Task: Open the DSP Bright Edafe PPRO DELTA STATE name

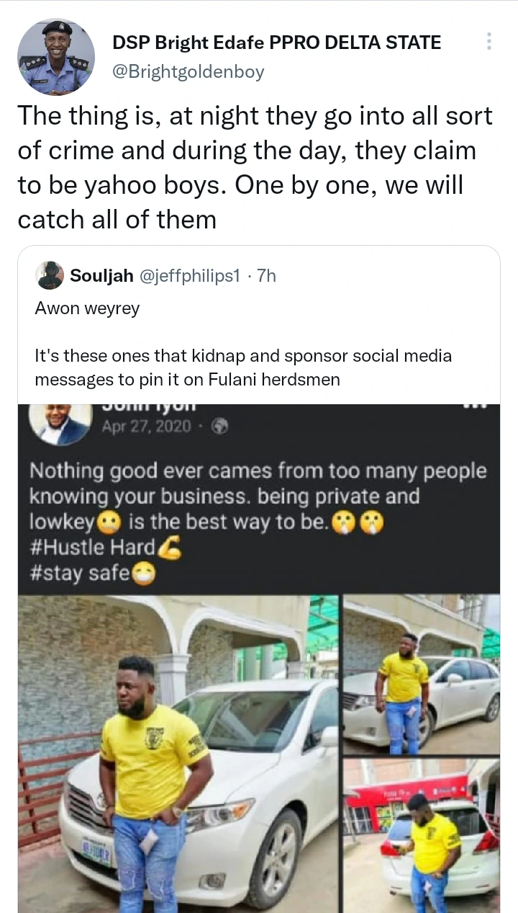Action: point(276,43)
